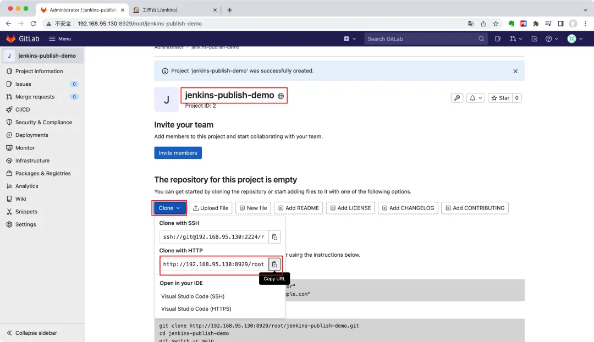Open Deployments in sidebar
This screenshot has width=594, height=342.
tap(42, 135)
